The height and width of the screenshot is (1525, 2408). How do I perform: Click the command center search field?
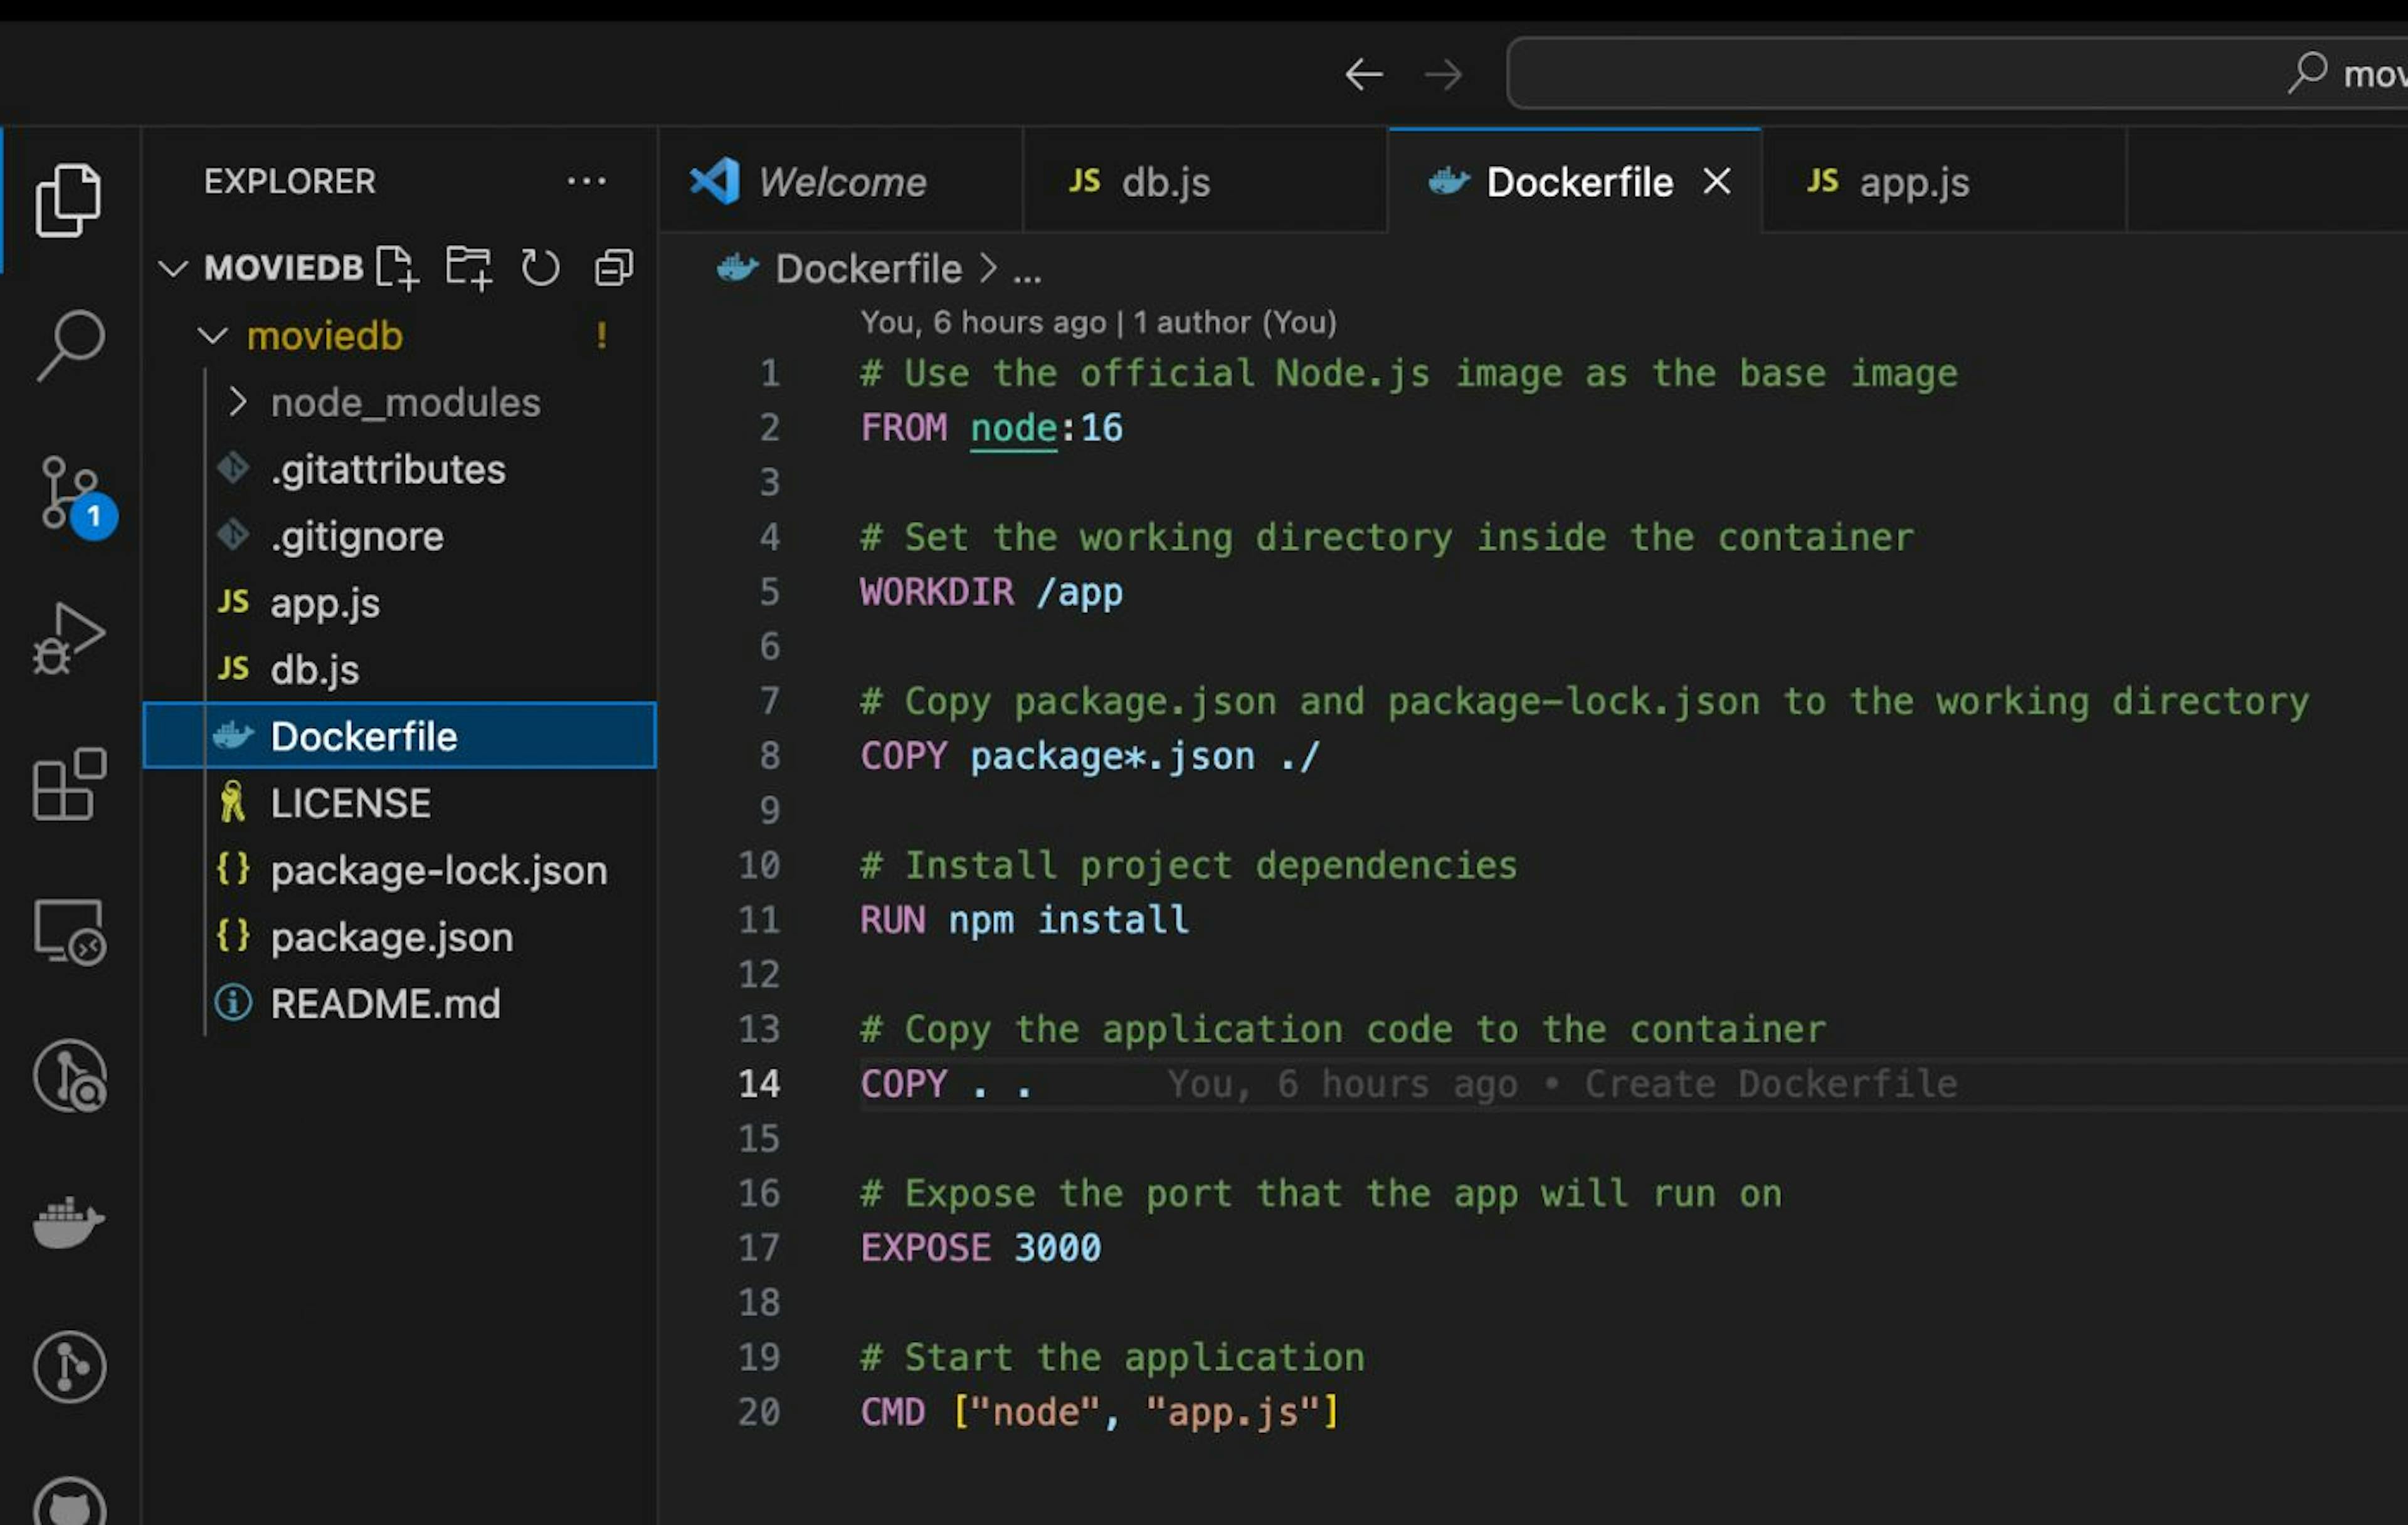point(1956,73)
